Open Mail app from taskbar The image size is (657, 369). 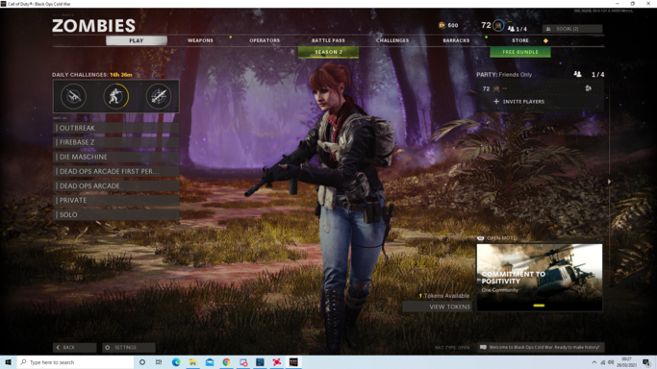210,362
